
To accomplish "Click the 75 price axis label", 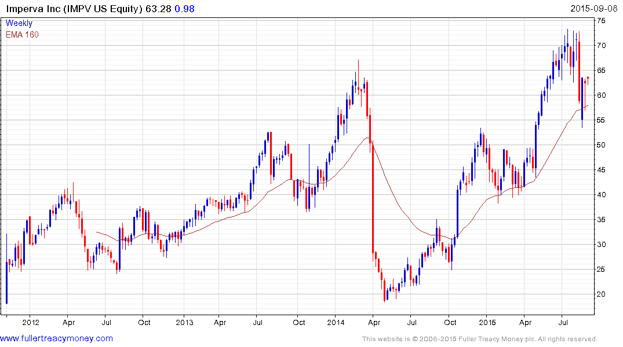I will point(602,21).
